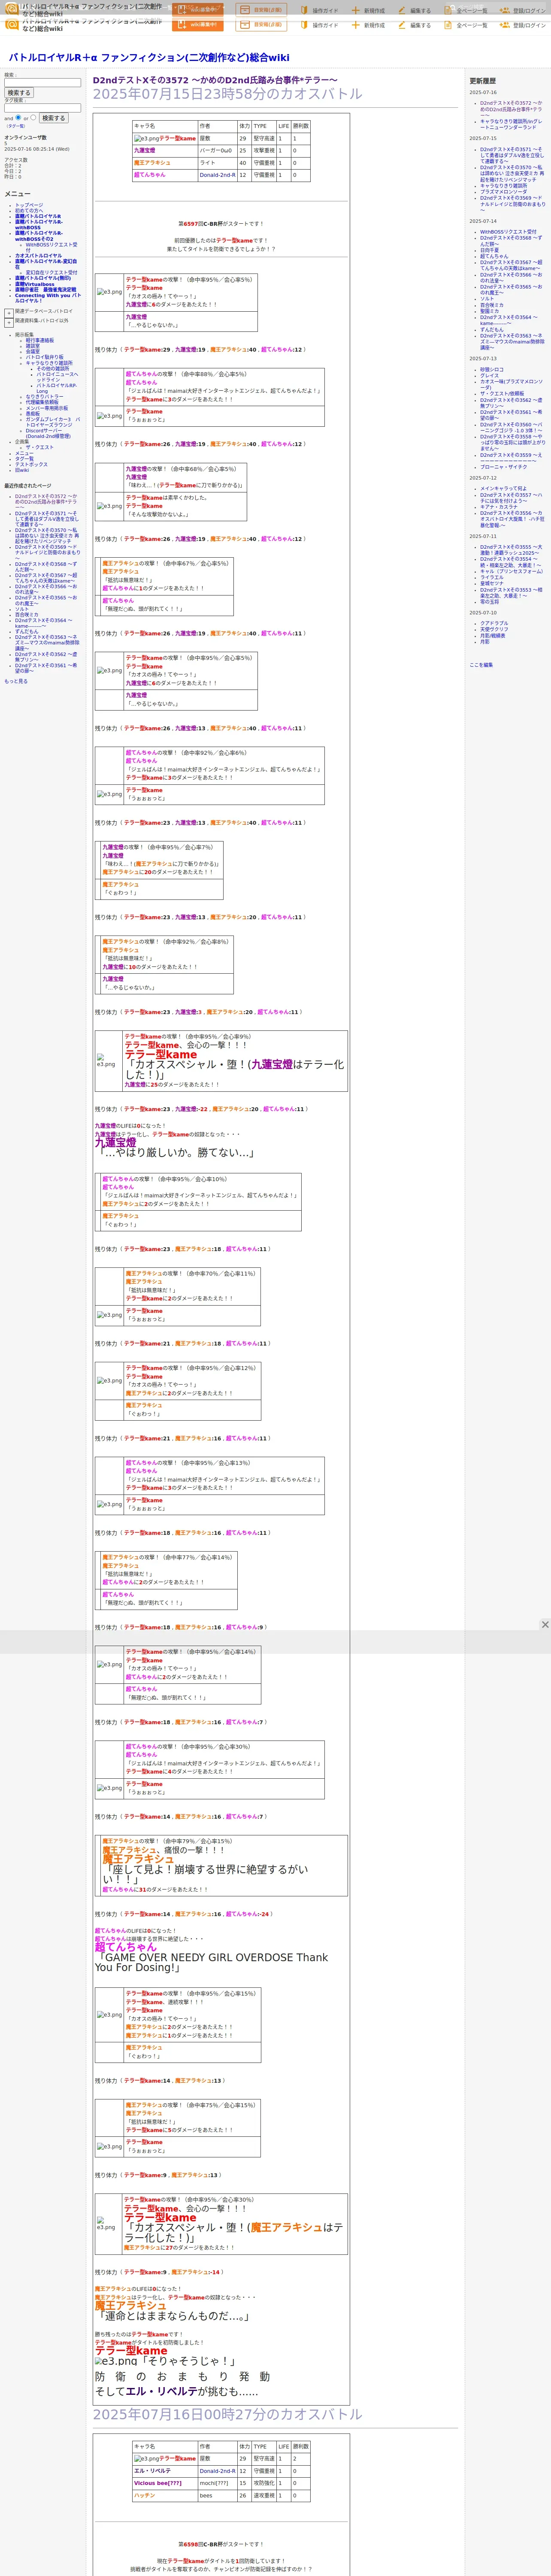Open メンバー専用掲示板 link
This screenshot has height=2576, width=551.
(47, 408)
